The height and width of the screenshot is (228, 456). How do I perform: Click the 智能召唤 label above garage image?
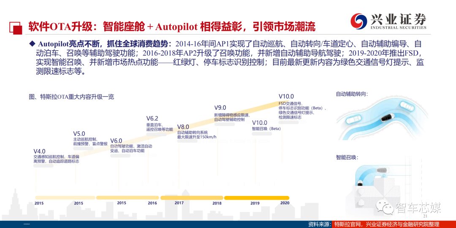[x=347, y=157]
